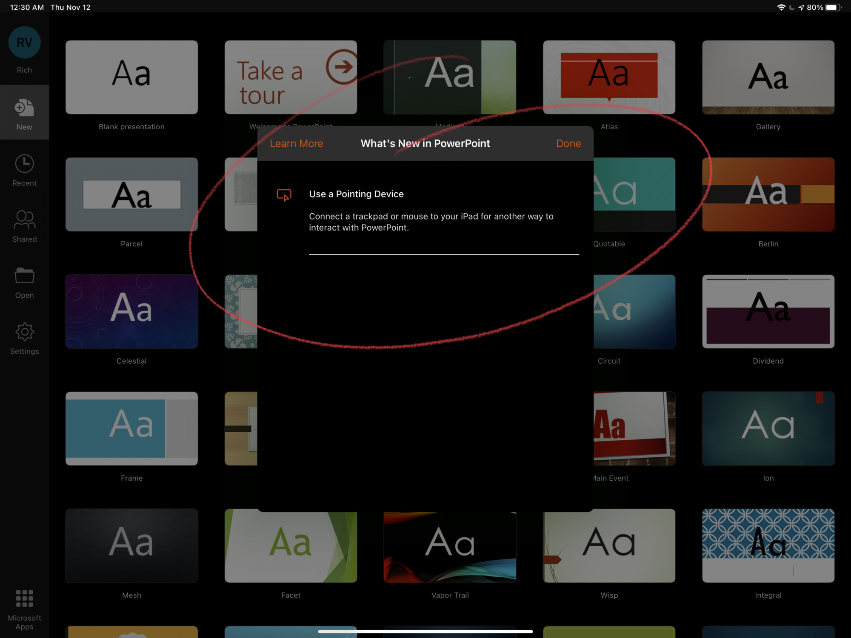Open the Shared people icon
851x638 pixels.
(x=24, y=220)
